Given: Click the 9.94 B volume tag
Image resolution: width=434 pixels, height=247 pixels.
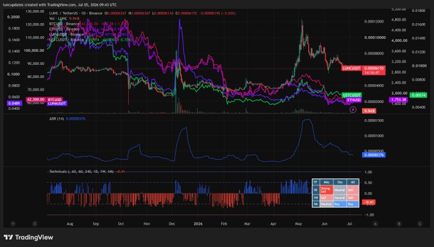Looking at the screenshot, I should [x=370, y=111].
